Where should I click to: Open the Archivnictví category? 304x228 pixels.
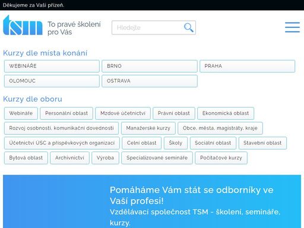point(69,158)
